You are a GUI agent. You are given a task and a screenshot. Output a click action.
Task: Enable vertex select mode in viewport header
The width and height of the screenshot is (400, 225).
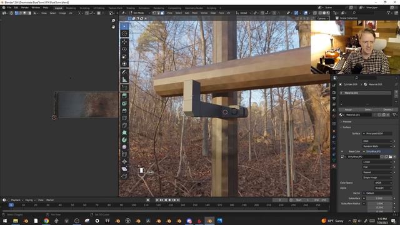click(154, 13)
